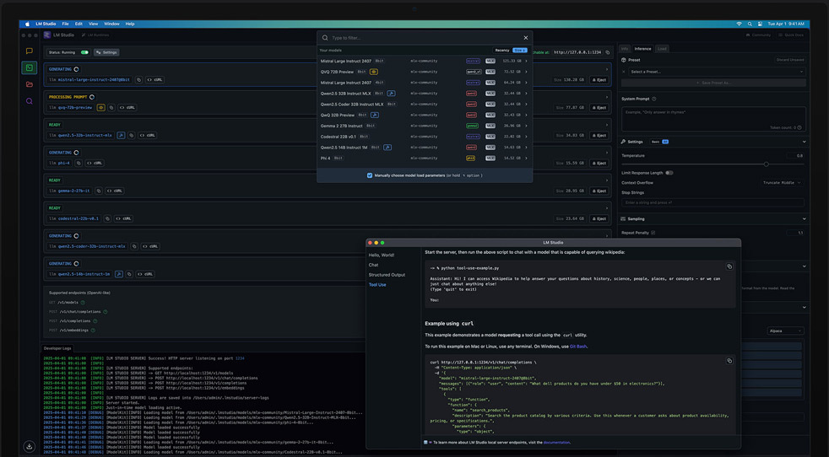Open My Models folder sidebar icon
The width and height of the screenshot is (829, 457).
(30, 84)
